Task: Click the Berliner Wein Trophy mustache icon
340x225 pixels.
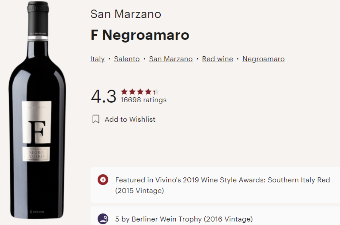Action: (103, 219)
